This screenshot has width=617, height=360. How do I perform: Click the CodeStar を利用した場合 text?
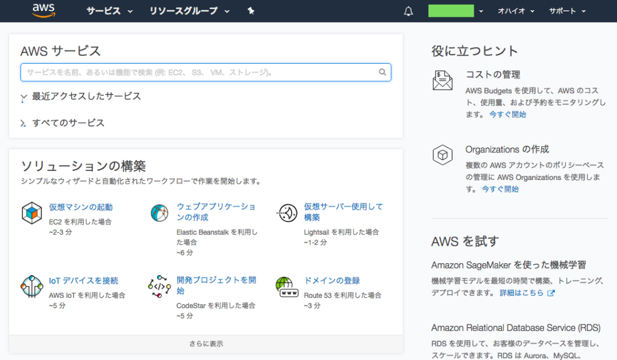[x=216, y=305]
